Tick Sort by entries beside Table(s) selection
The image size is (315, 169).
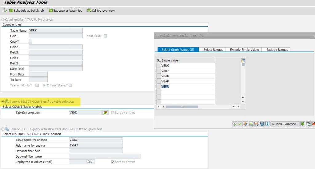click(113, 113)
